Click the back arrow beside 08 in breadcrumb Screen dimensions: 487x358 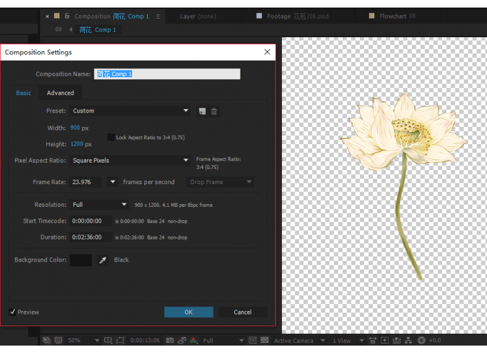point(71,30)
